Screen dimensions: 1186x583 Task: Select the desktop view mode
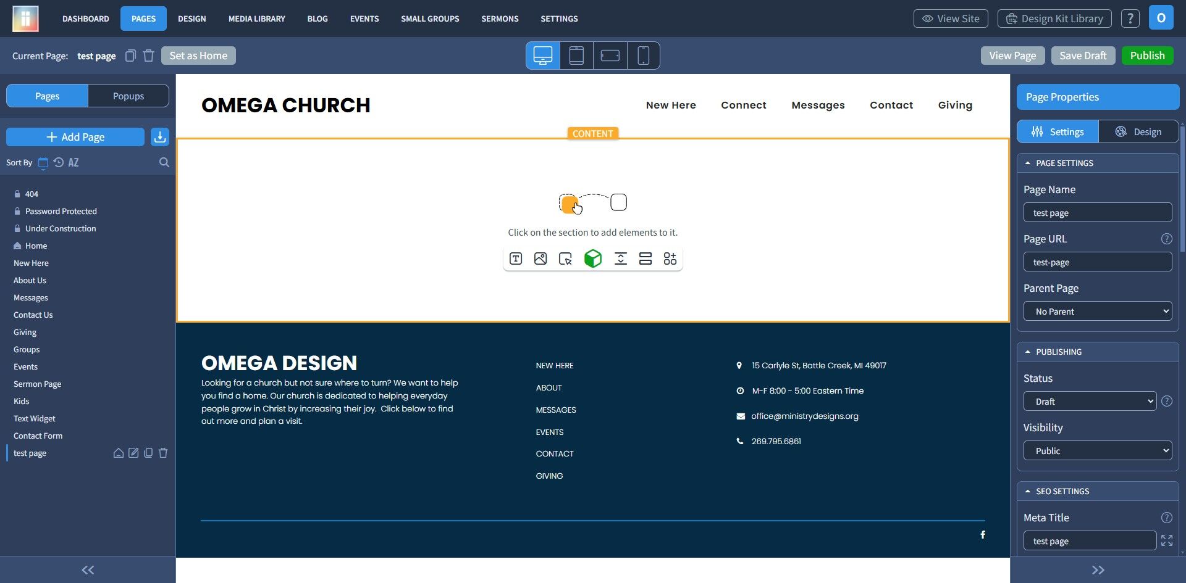pyautogui.click(x=543, y=56)
